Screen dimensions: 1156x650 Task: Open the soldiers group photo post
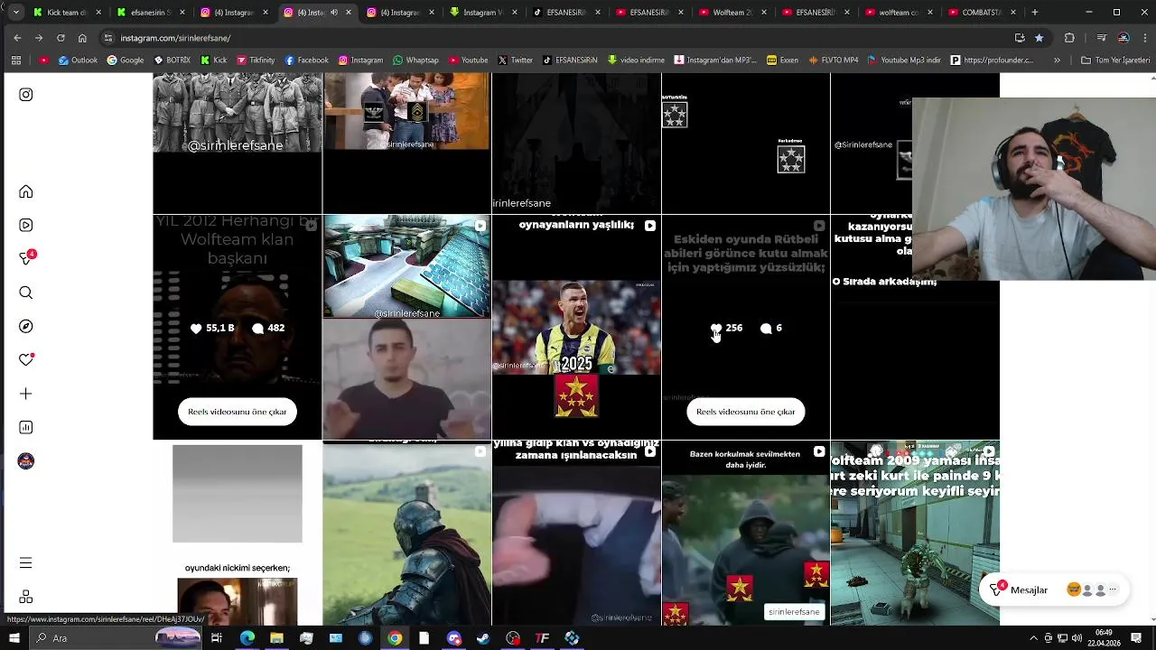click(238, 143)
